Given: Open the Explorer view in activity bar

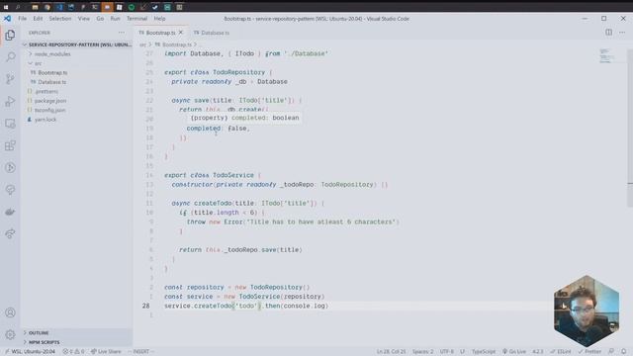Looking at the screenshot, I should tap(10, 36).
